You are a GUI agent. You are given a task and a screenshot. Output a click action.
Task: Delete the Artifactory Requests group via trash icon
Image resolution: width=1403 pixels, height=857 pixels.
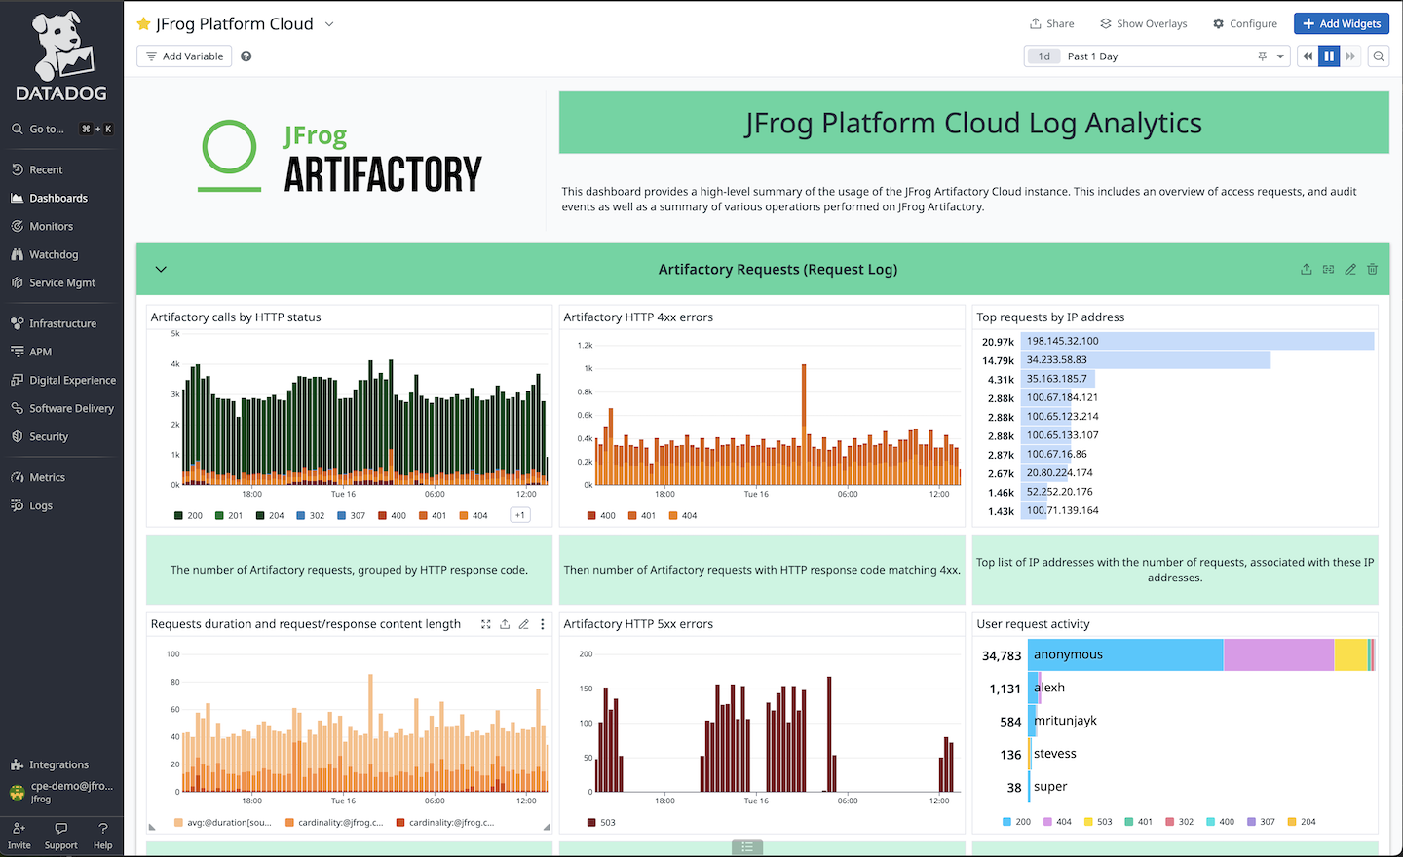point(1373,269)
